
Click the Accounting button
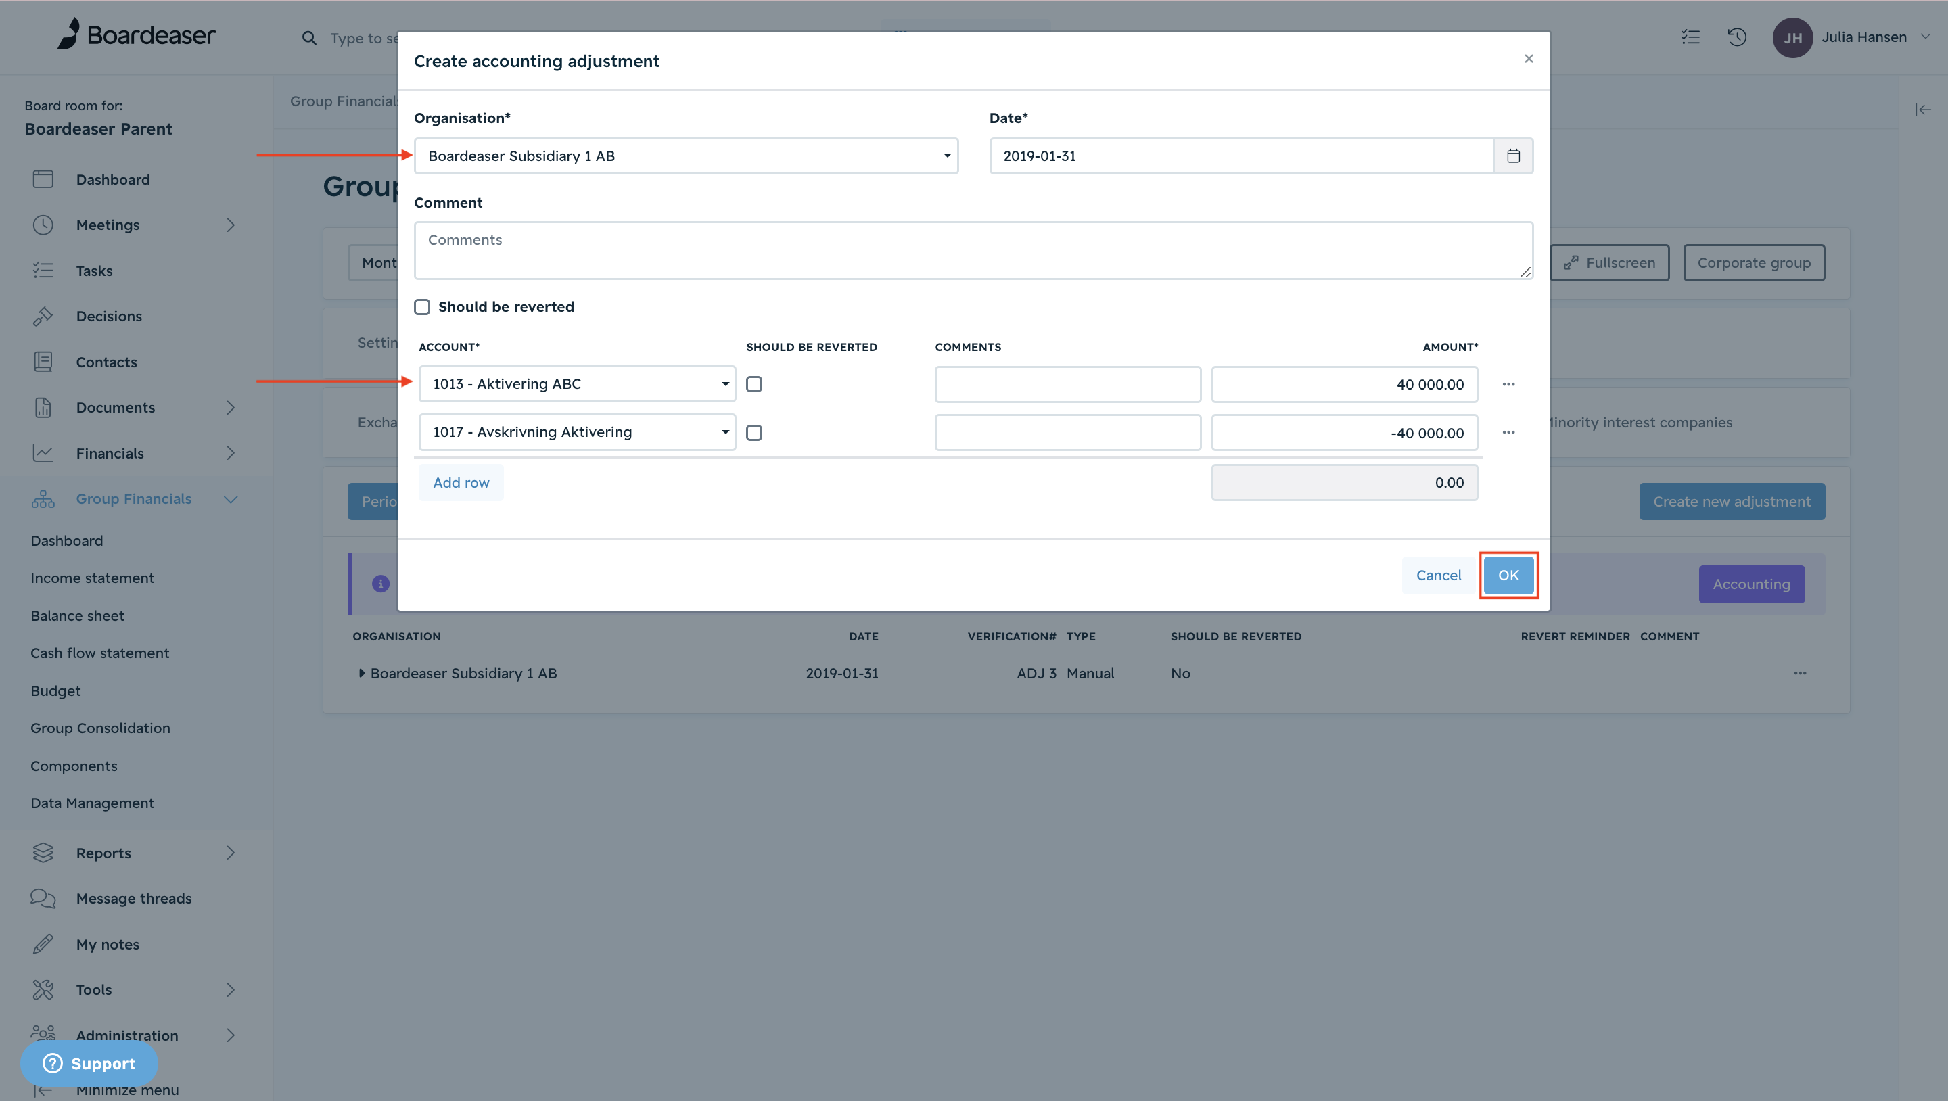pyautogui.click(x=1751, y=584)
